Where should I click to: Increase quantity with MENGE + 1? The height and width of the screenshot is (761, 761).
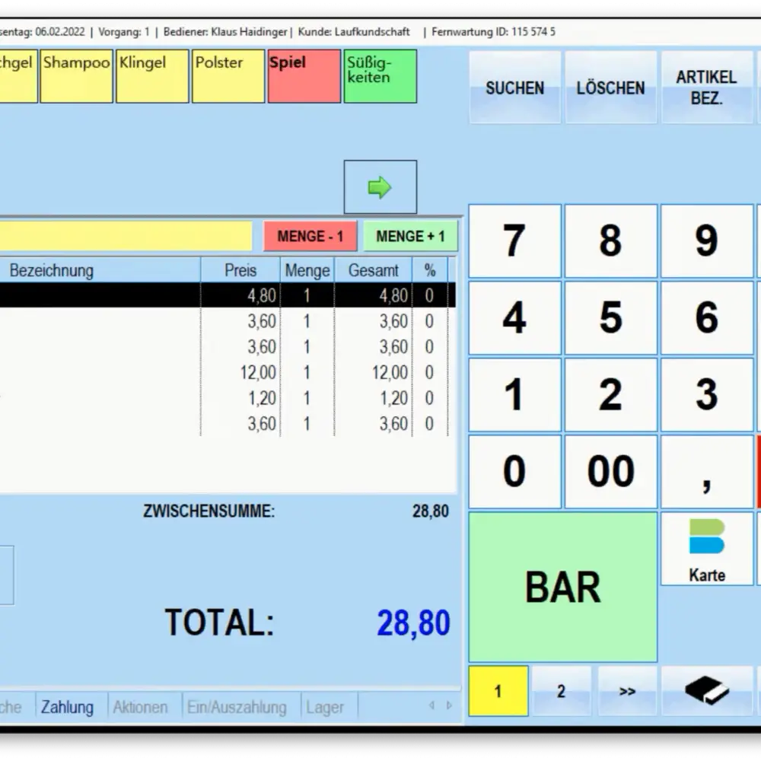pyautogui.click(x=410, y=237)
